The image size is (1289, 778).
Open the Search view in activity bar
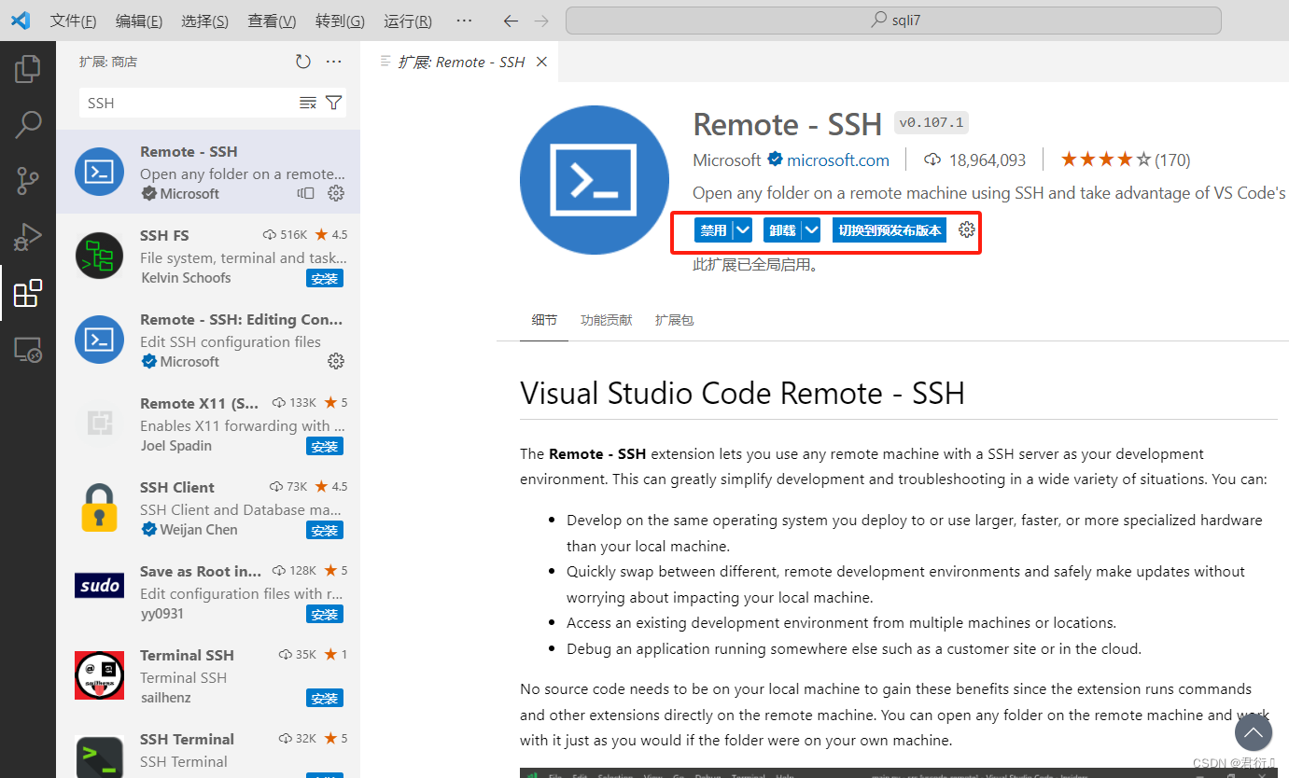click(28, 124)
